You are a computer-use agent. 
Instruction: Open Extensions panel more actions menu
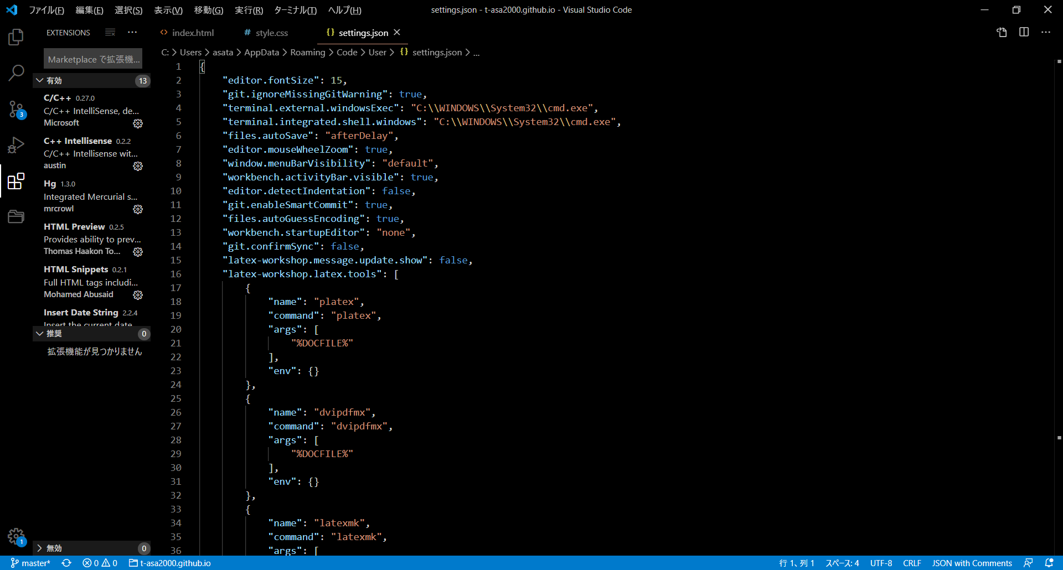click(132, 33)
